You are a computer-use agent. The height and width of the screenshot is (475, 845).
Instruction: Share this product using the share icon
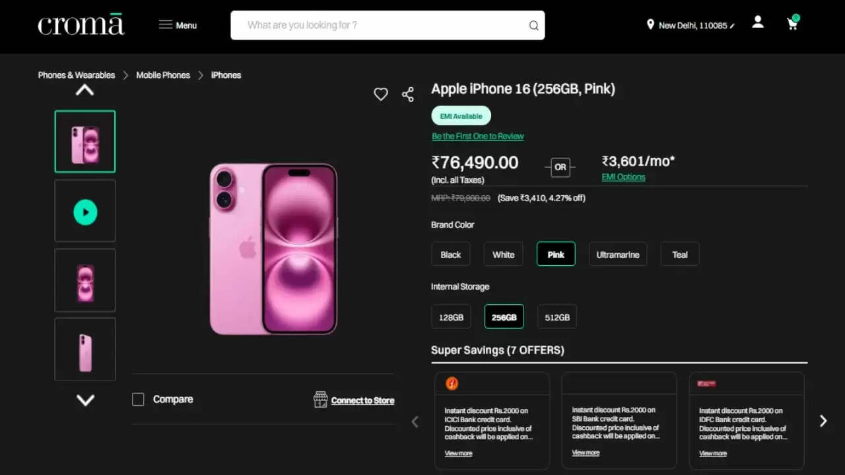407,94
